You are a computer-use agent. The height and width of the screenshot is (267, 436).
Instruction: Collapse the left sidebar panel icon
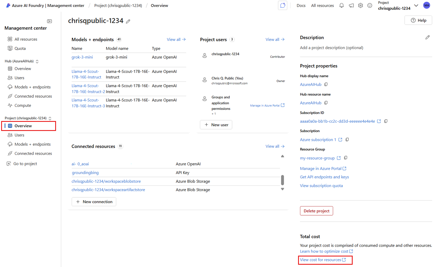pos(49,21)
